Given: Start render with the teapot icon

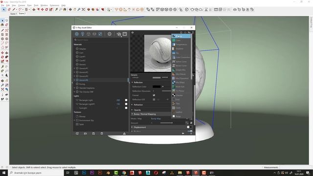Looking at the screenshot, I should [119, 34].
